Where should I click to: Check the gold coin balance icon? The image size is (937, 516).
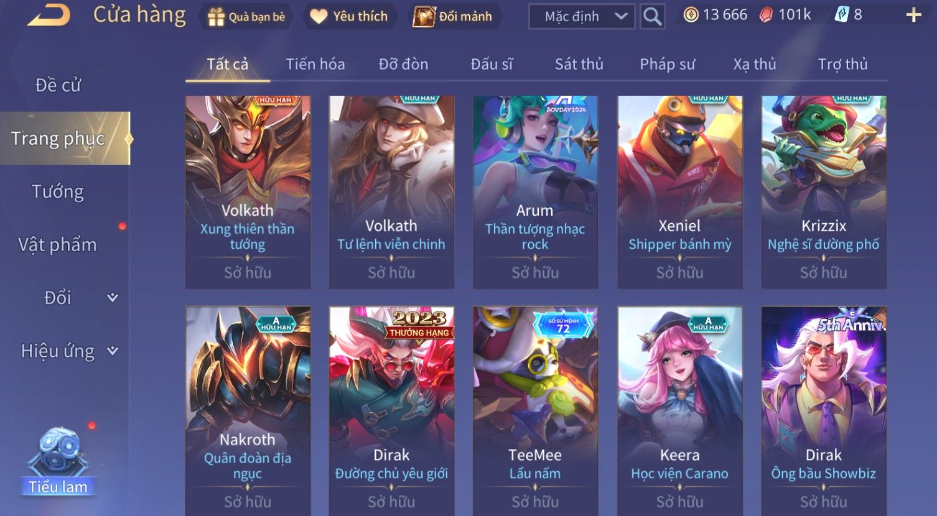click(691, 15)
